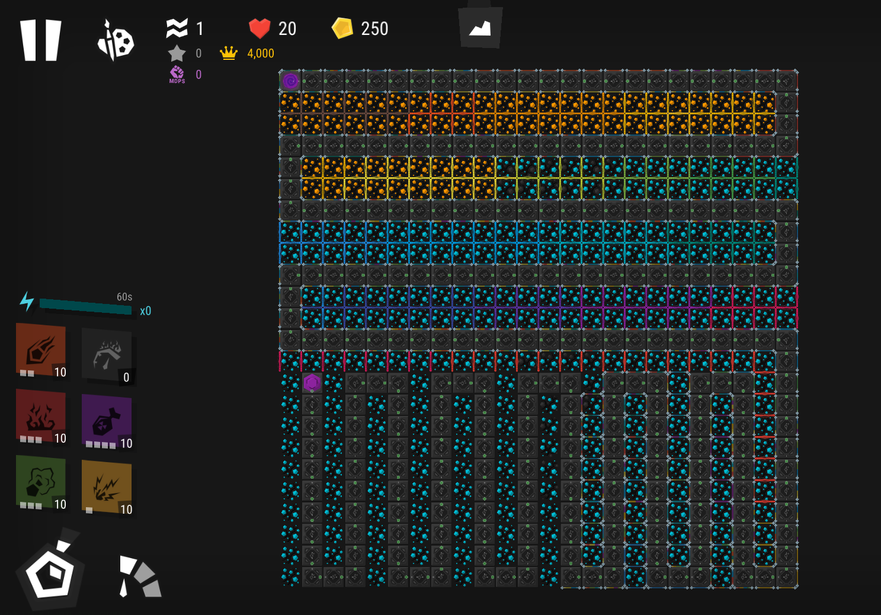Select the purple hexagon base tile
The height and width of the screenshot is (615, 881).
tap(312, 383)
